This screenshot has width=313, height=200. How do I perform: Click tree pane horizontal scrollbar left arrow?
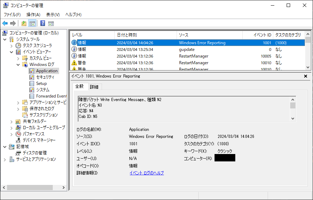pos(4,187)
